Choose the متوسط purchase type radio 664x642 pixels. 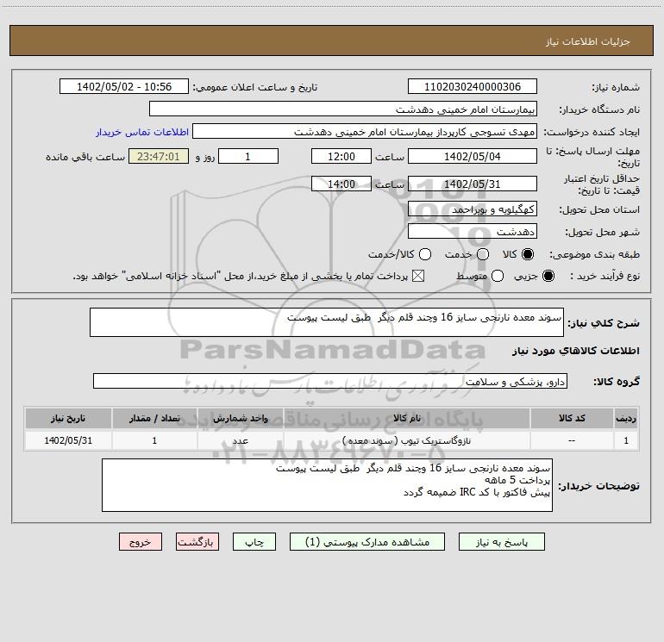(498, 276)
